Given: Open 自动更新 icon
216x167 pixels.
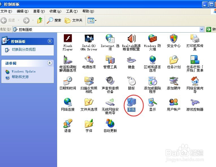Looking at the screenshot, I should (x=110, y=124).
